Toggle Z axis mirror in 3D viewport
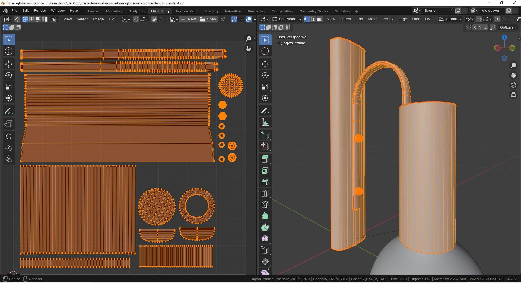The width and height of the screenshot is (521, 283). (x=485, y=27)
